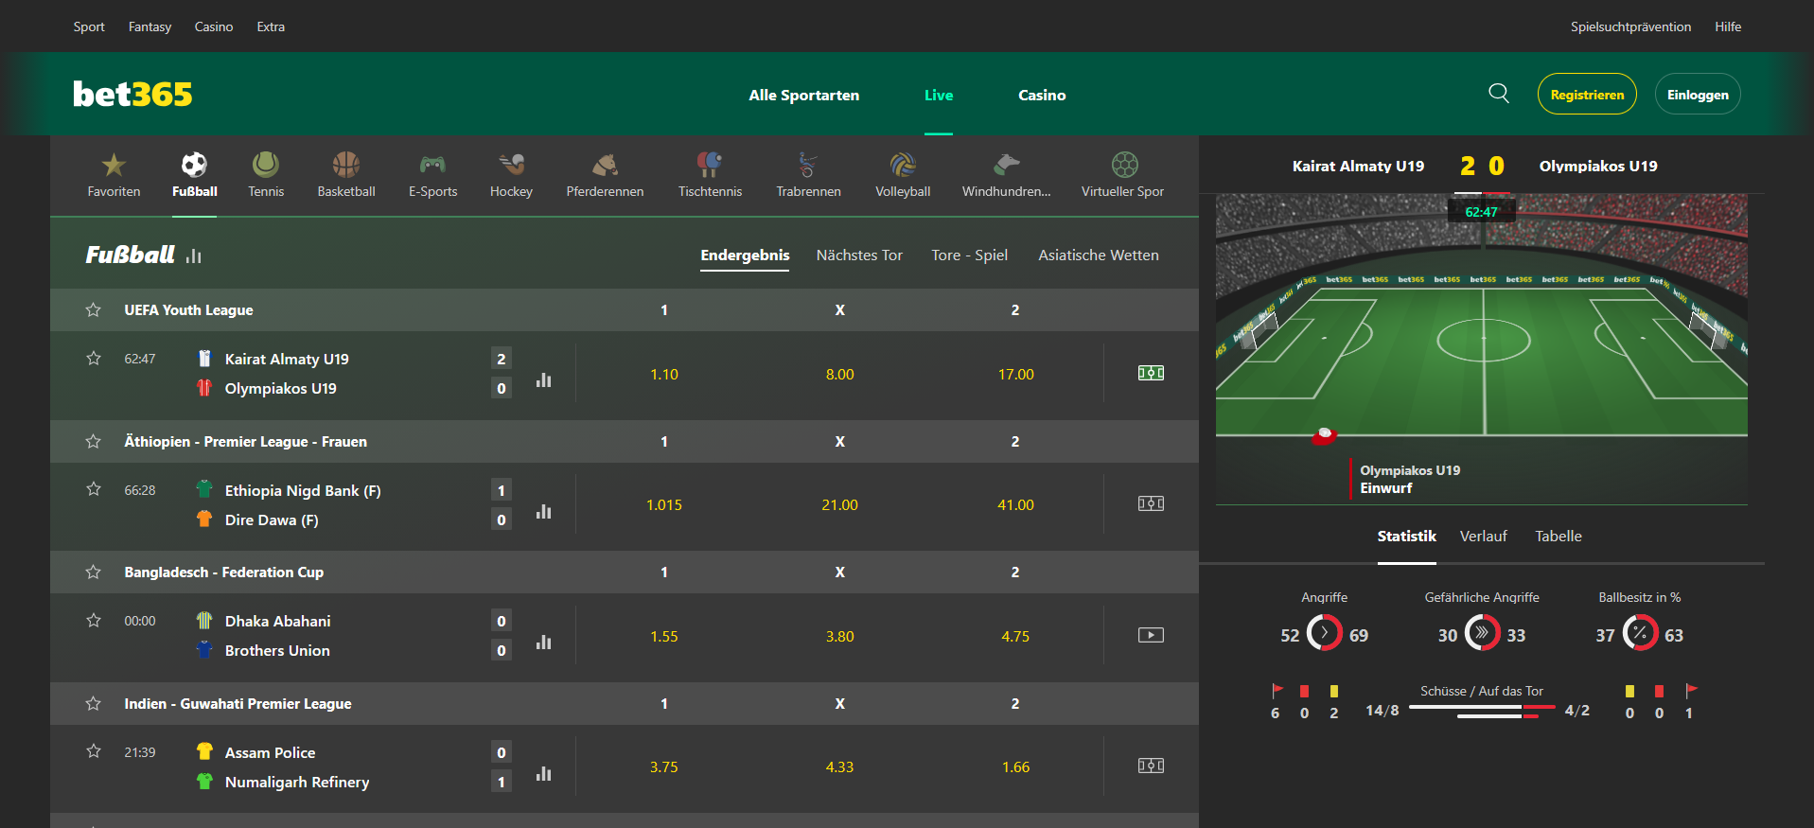Switch to the Nächstes Tor tab
This screenshot has width=1814, height=828.
click(x=859, y=255)
